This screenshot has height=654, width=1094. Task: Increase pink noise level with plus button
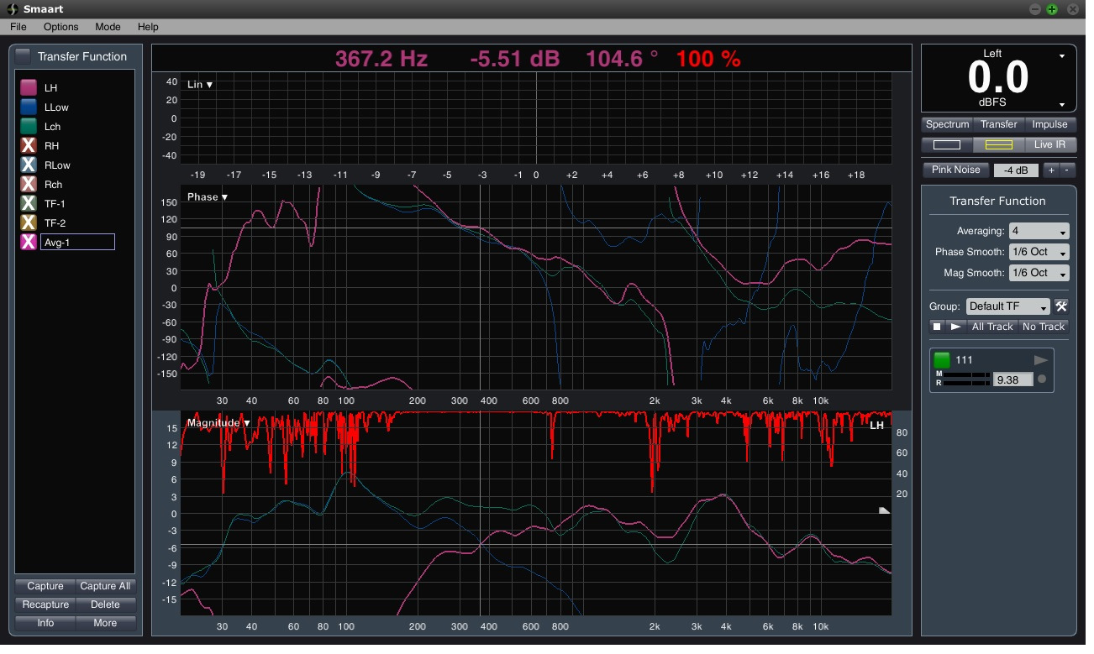coord(1050,170)
